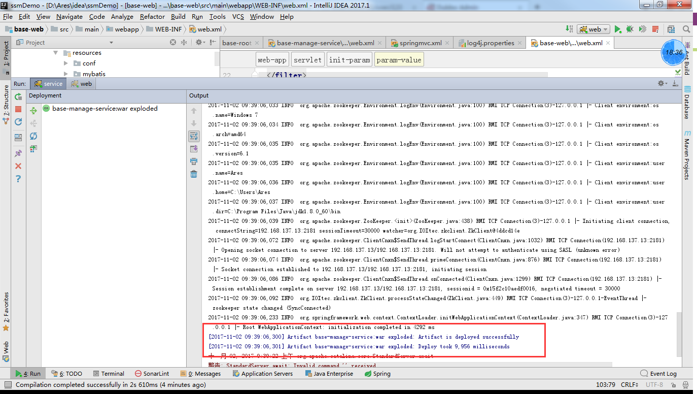Open help with the question mark icon
Image resolution: width=697 pixels, height=394 pixels.
point(18,179)
